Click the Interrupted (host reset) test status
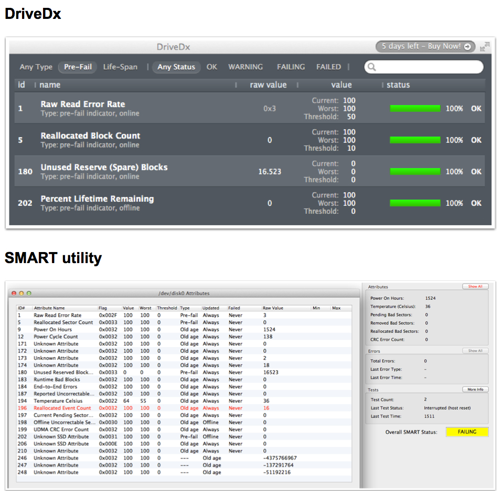This screenshot has height=491, width=502. coord(447,408)
